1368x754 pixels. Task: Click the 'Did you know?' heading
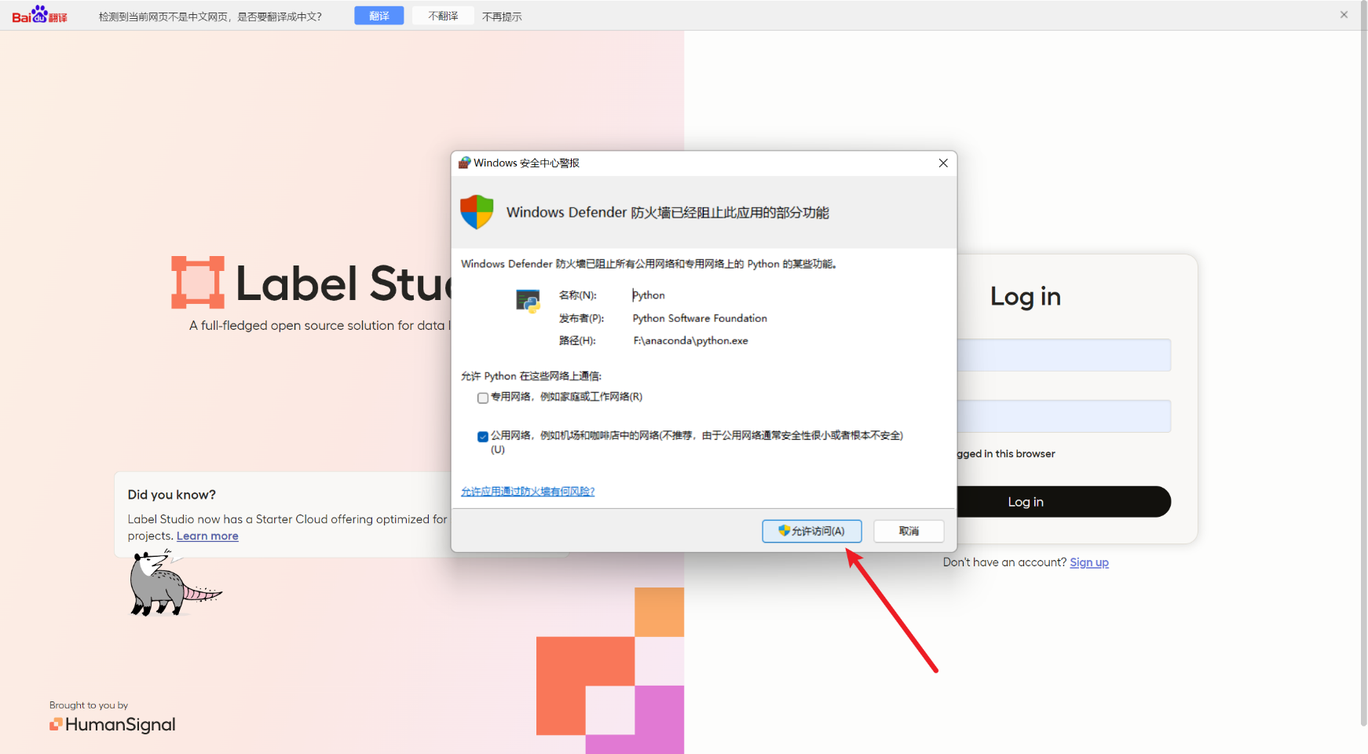point(172,495)
